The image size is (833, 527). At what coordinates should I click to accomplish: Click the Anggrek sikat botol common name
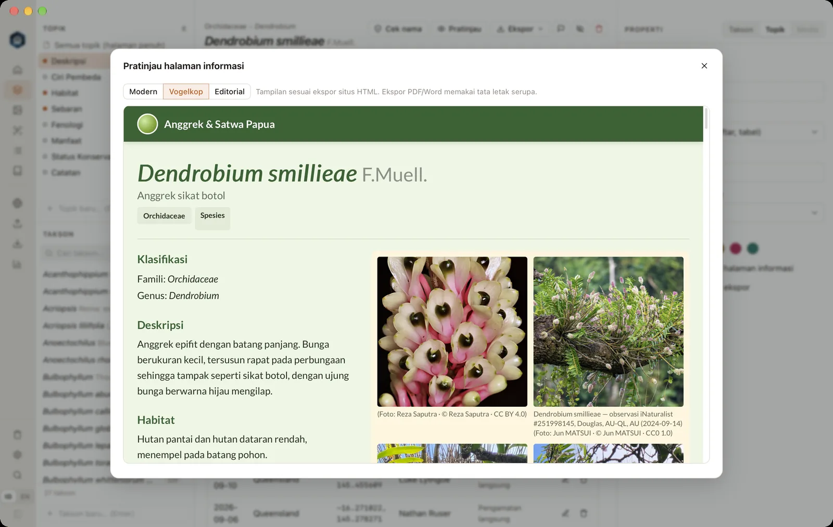coord(181,196)
